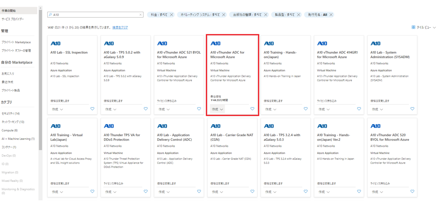Open A10 Thunder TPS VA for DDoS Protection title
The width and height of the screenshot is (443, 201).
122,137
